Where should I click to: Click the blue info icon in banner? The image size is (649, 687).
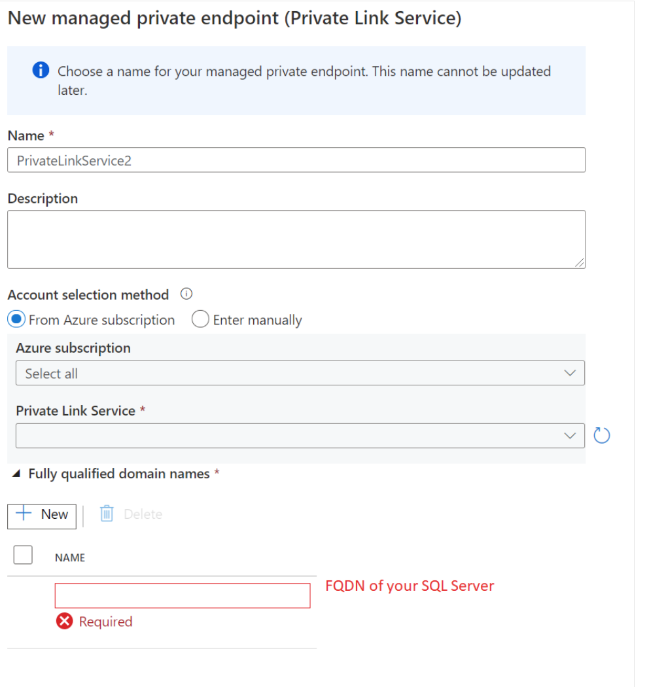coord(41,69)
